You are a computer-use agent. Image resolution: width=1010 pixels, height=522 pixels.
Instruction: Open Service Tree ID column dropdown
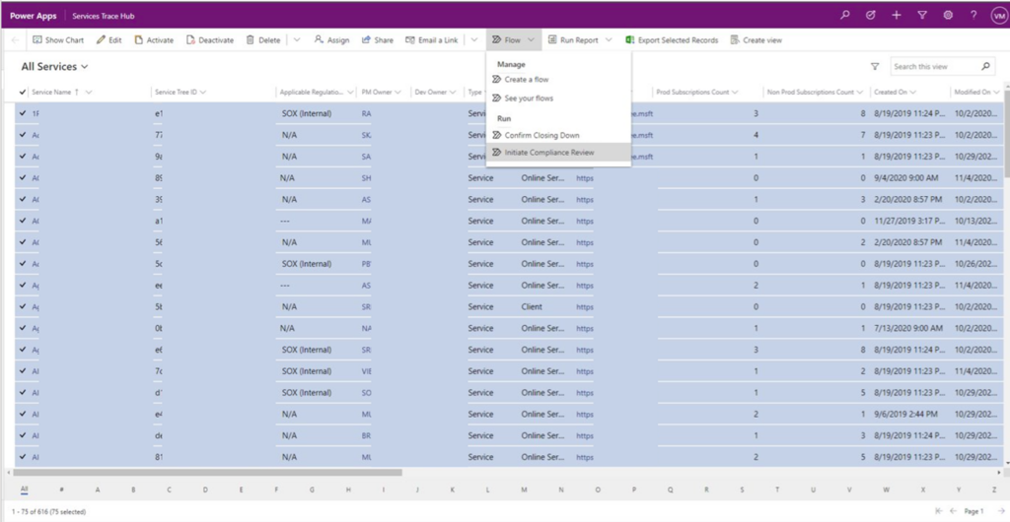pyautogui.click(x=203, y=92)
